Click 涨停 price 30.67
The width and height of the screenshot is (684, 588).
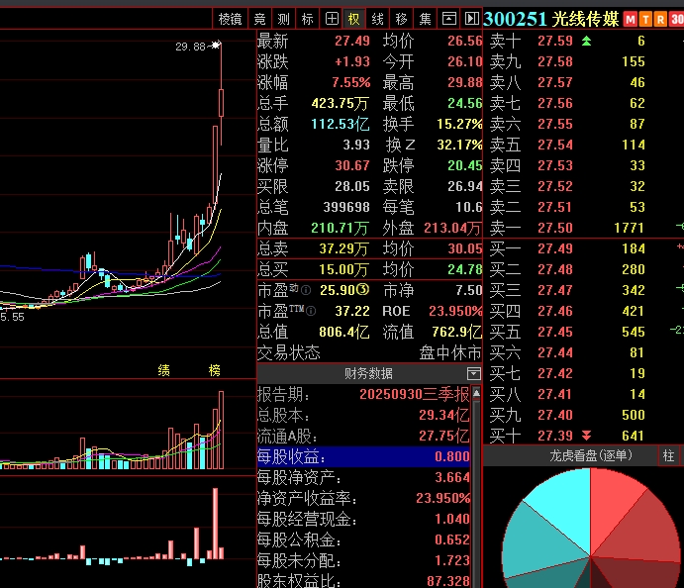352,165
